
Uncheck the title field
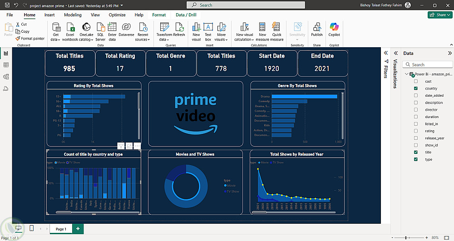416,152
